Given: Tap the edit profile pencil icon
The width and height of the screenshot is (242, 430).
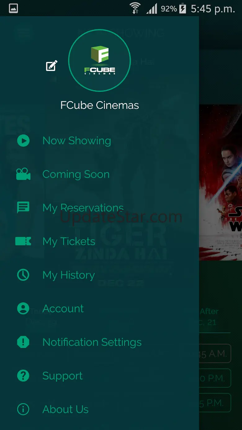Looking at the screenshot, I should tap(52, 65).
